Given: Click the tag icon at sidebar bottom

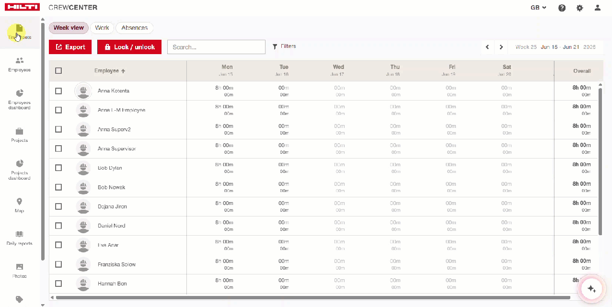Looking at the screenshot, I should coord(19,299).
